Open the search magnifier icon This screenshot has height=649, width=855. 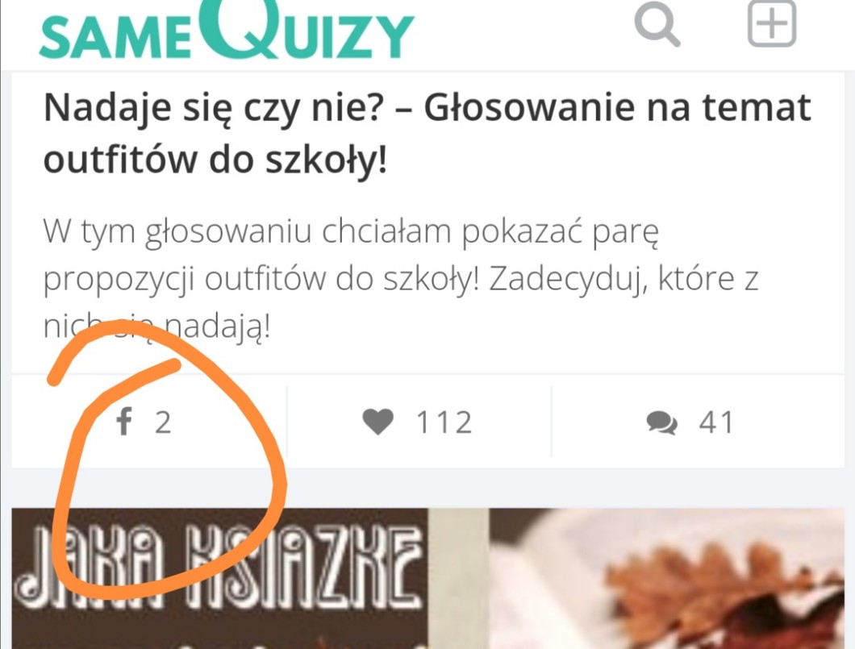pyautogui.click(x=657, y=24)
